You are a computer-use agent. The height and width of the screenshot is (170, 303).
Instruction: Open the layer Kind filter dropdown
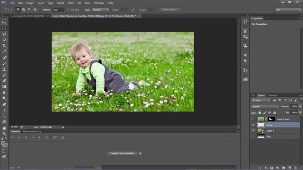(261, 100)
